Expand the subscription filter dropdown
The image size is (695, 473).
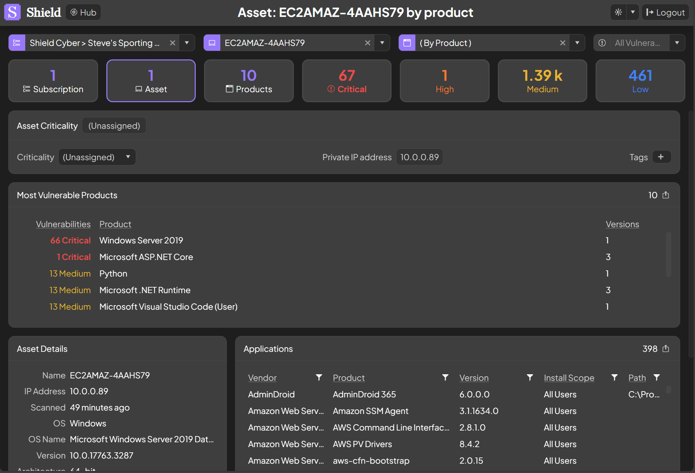(187, 43)
